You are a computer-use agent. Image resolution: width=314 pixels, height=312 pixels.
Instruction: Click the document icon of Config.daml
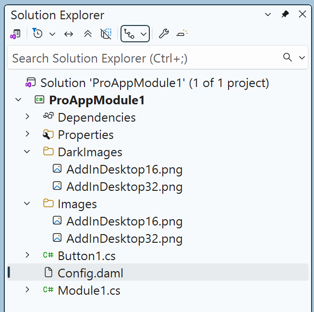(48, 272)
